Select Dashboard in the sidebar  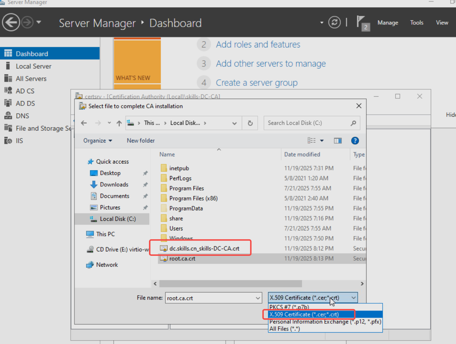coord(50,53)
